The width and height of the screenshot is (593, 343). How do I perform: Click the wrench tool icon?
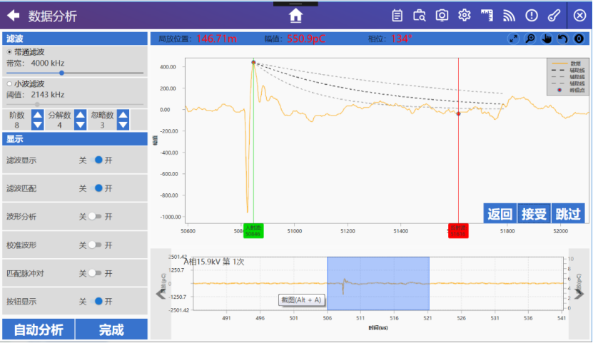point(554,16)
